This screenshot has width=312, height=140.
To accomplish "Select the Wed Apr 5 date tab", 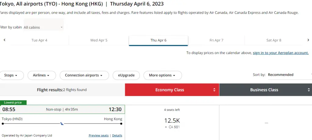I will coord(99,40).
